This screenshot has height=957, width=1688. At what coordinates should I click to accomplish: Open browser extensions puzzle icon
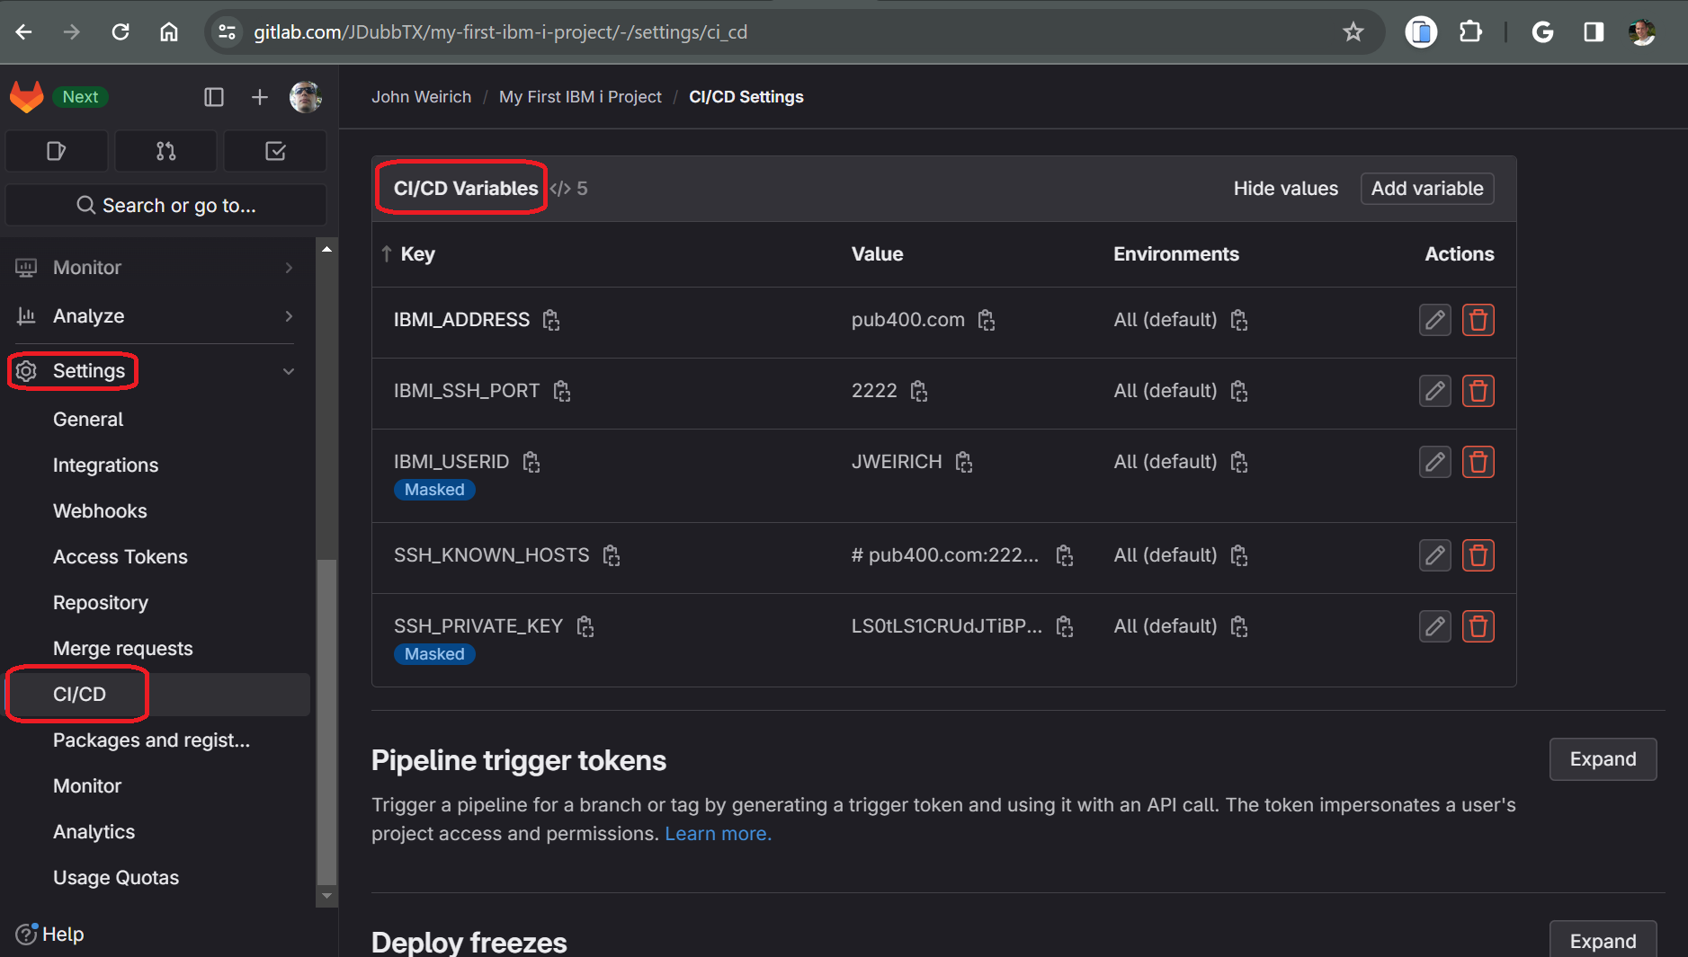coord(1470,32)
